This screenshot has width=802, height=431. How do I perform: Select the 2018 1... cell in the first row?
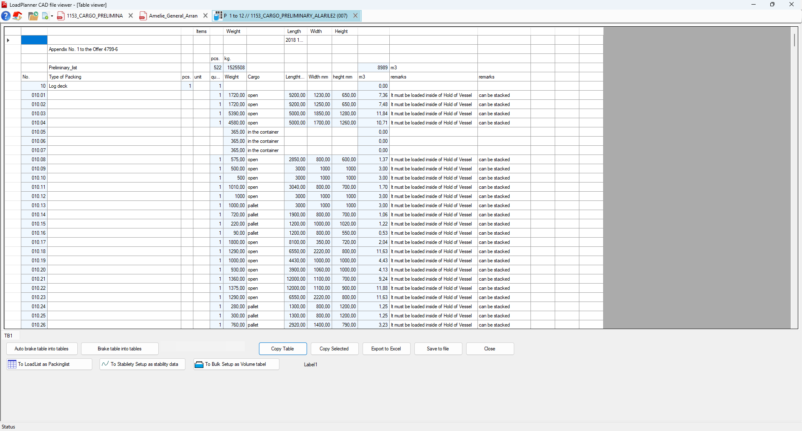point(296,40)
